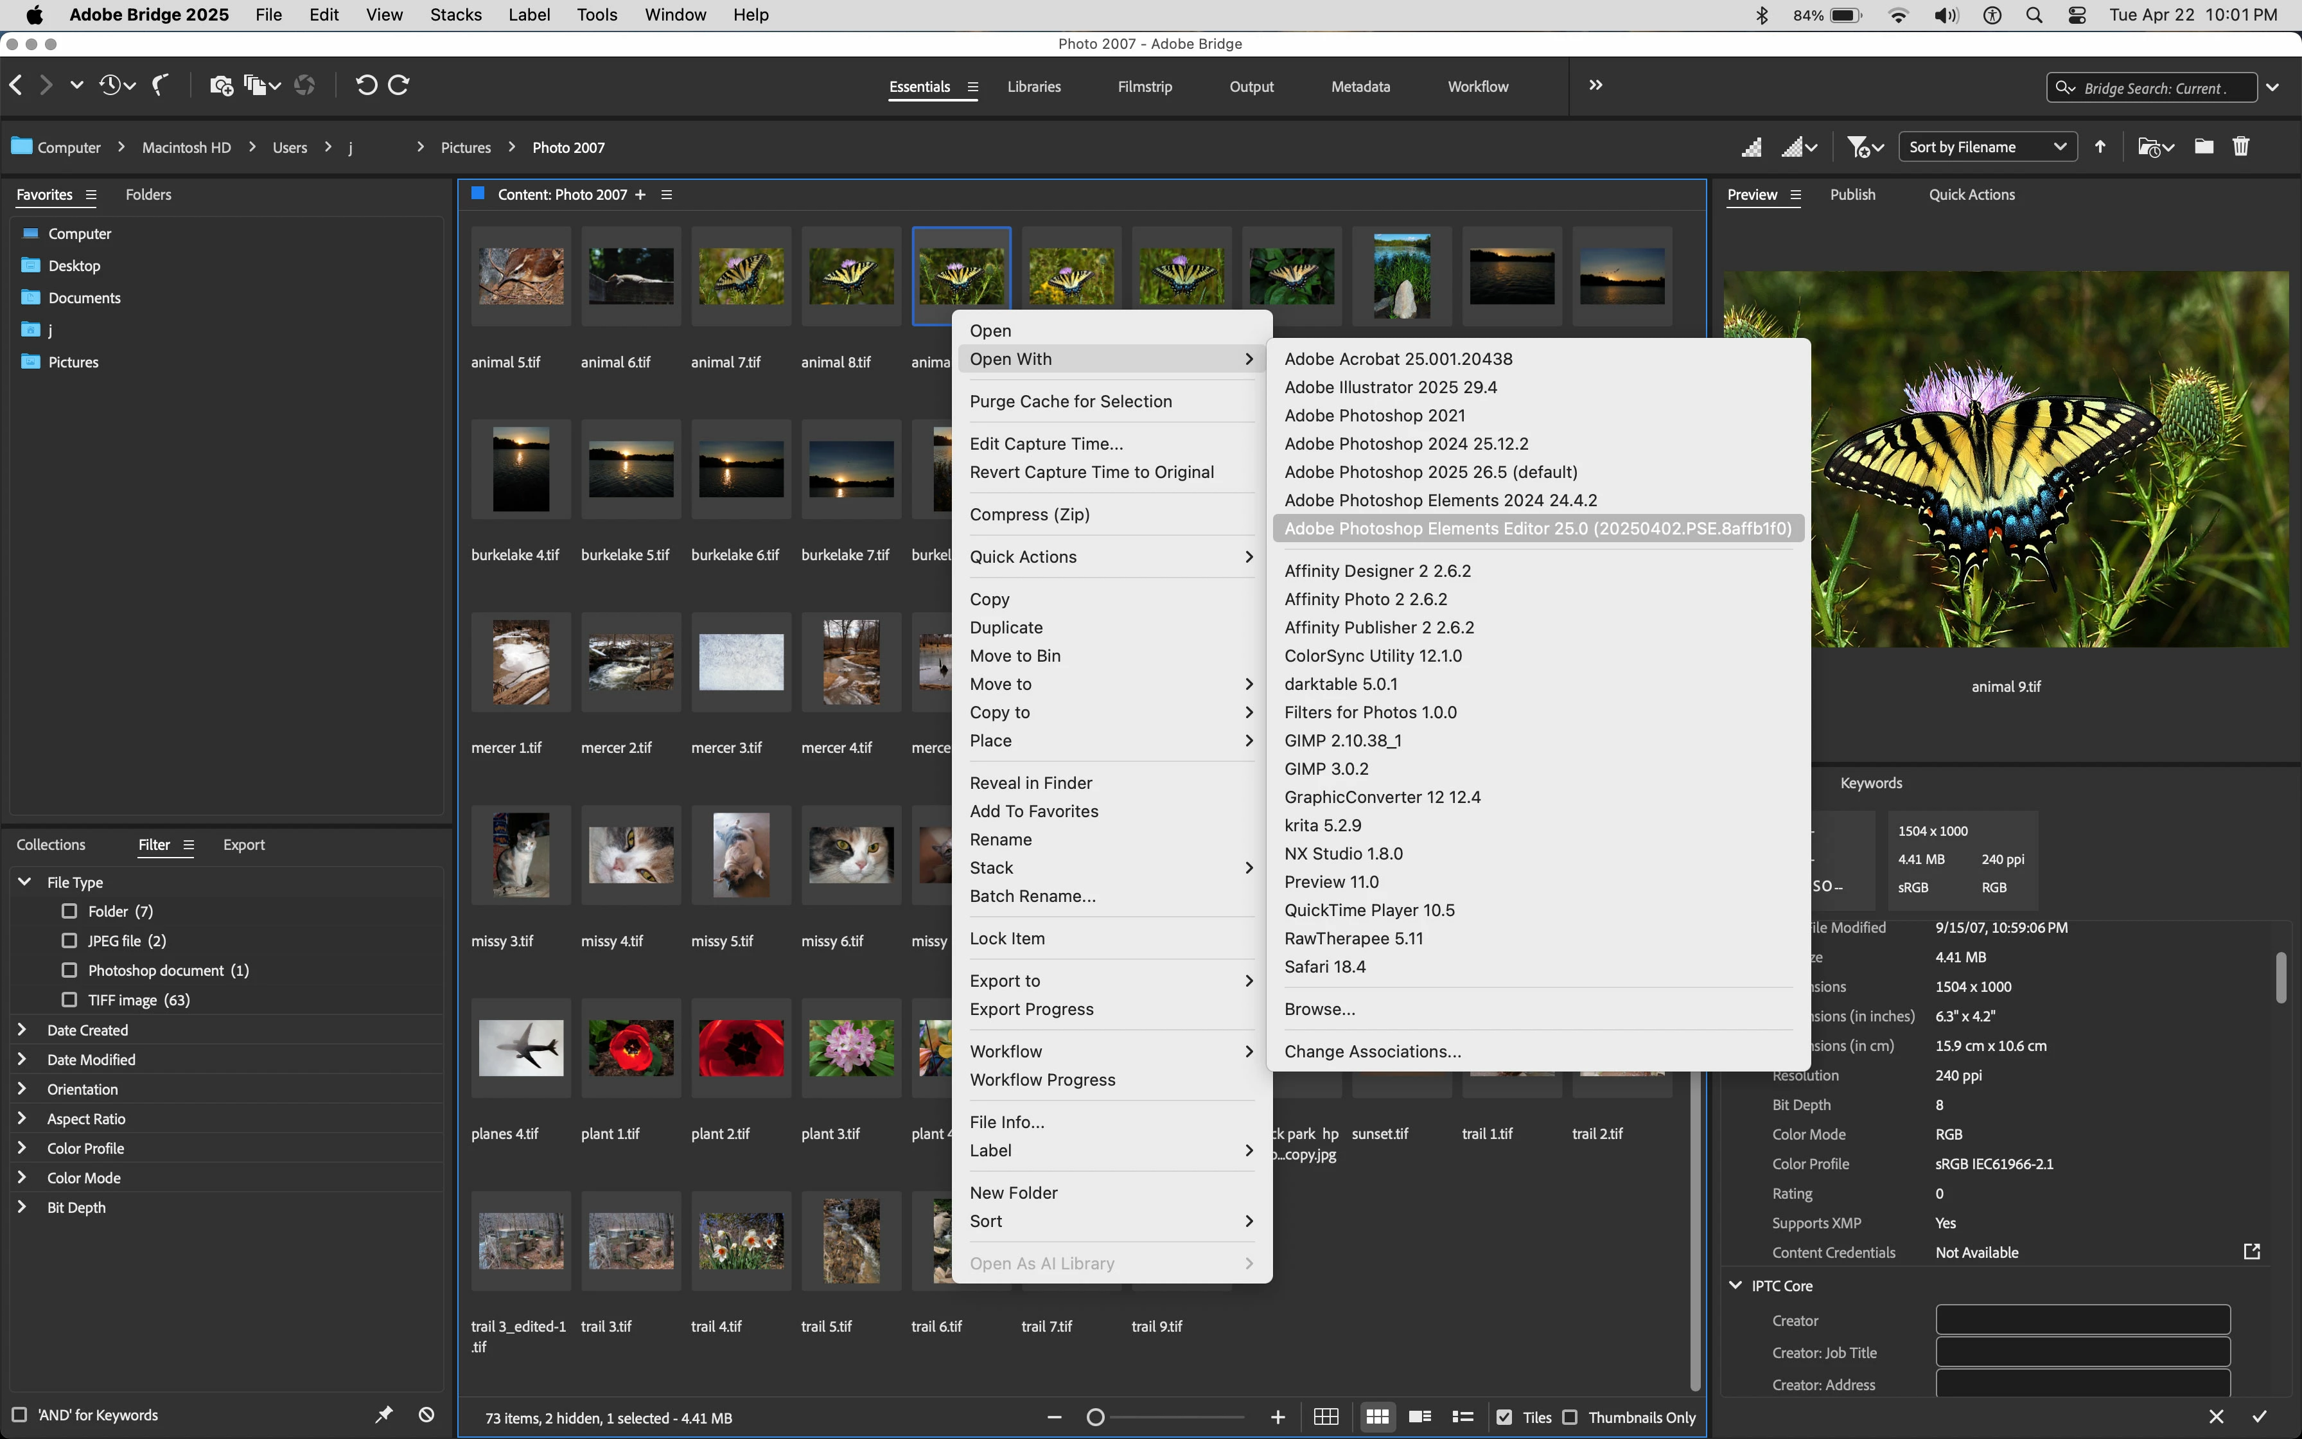
Task: Click Change Associations... in the submenu
Action: click(x=1372, y=1052)
